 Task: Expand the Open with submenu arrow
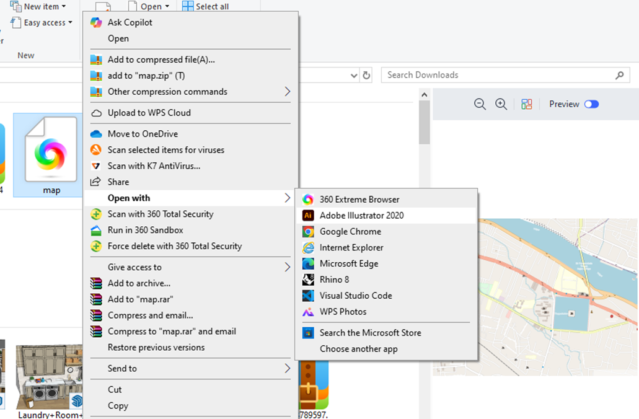(288, 198)
